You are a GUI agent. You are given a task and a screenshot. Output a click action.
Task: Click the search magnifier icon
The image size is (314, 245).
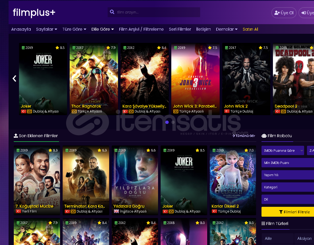pyautogui.click(x=112, y=12)
